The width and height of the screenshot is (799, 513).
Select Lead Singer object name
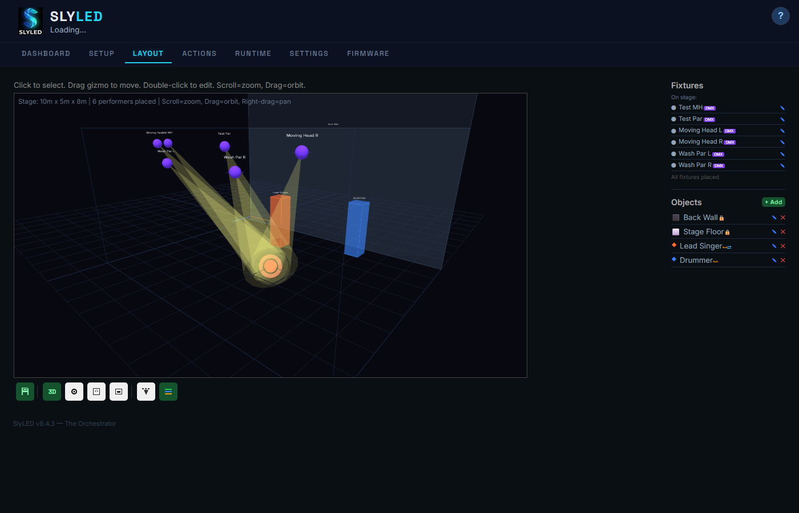coord(701,246)
